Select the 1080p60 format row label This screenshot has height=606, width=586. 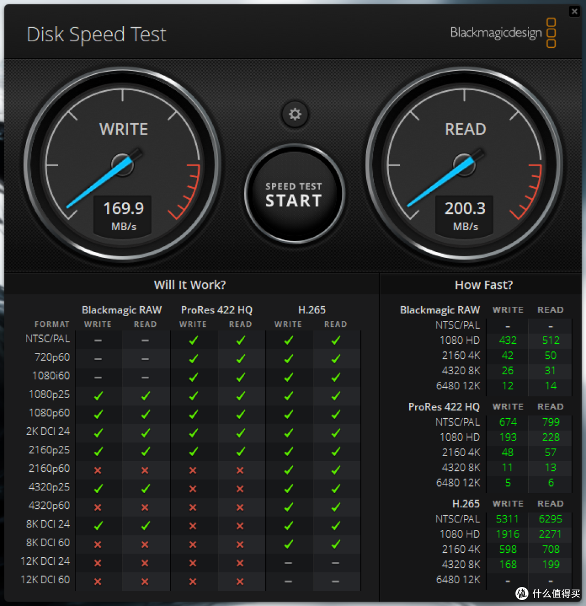click(49, 413)
